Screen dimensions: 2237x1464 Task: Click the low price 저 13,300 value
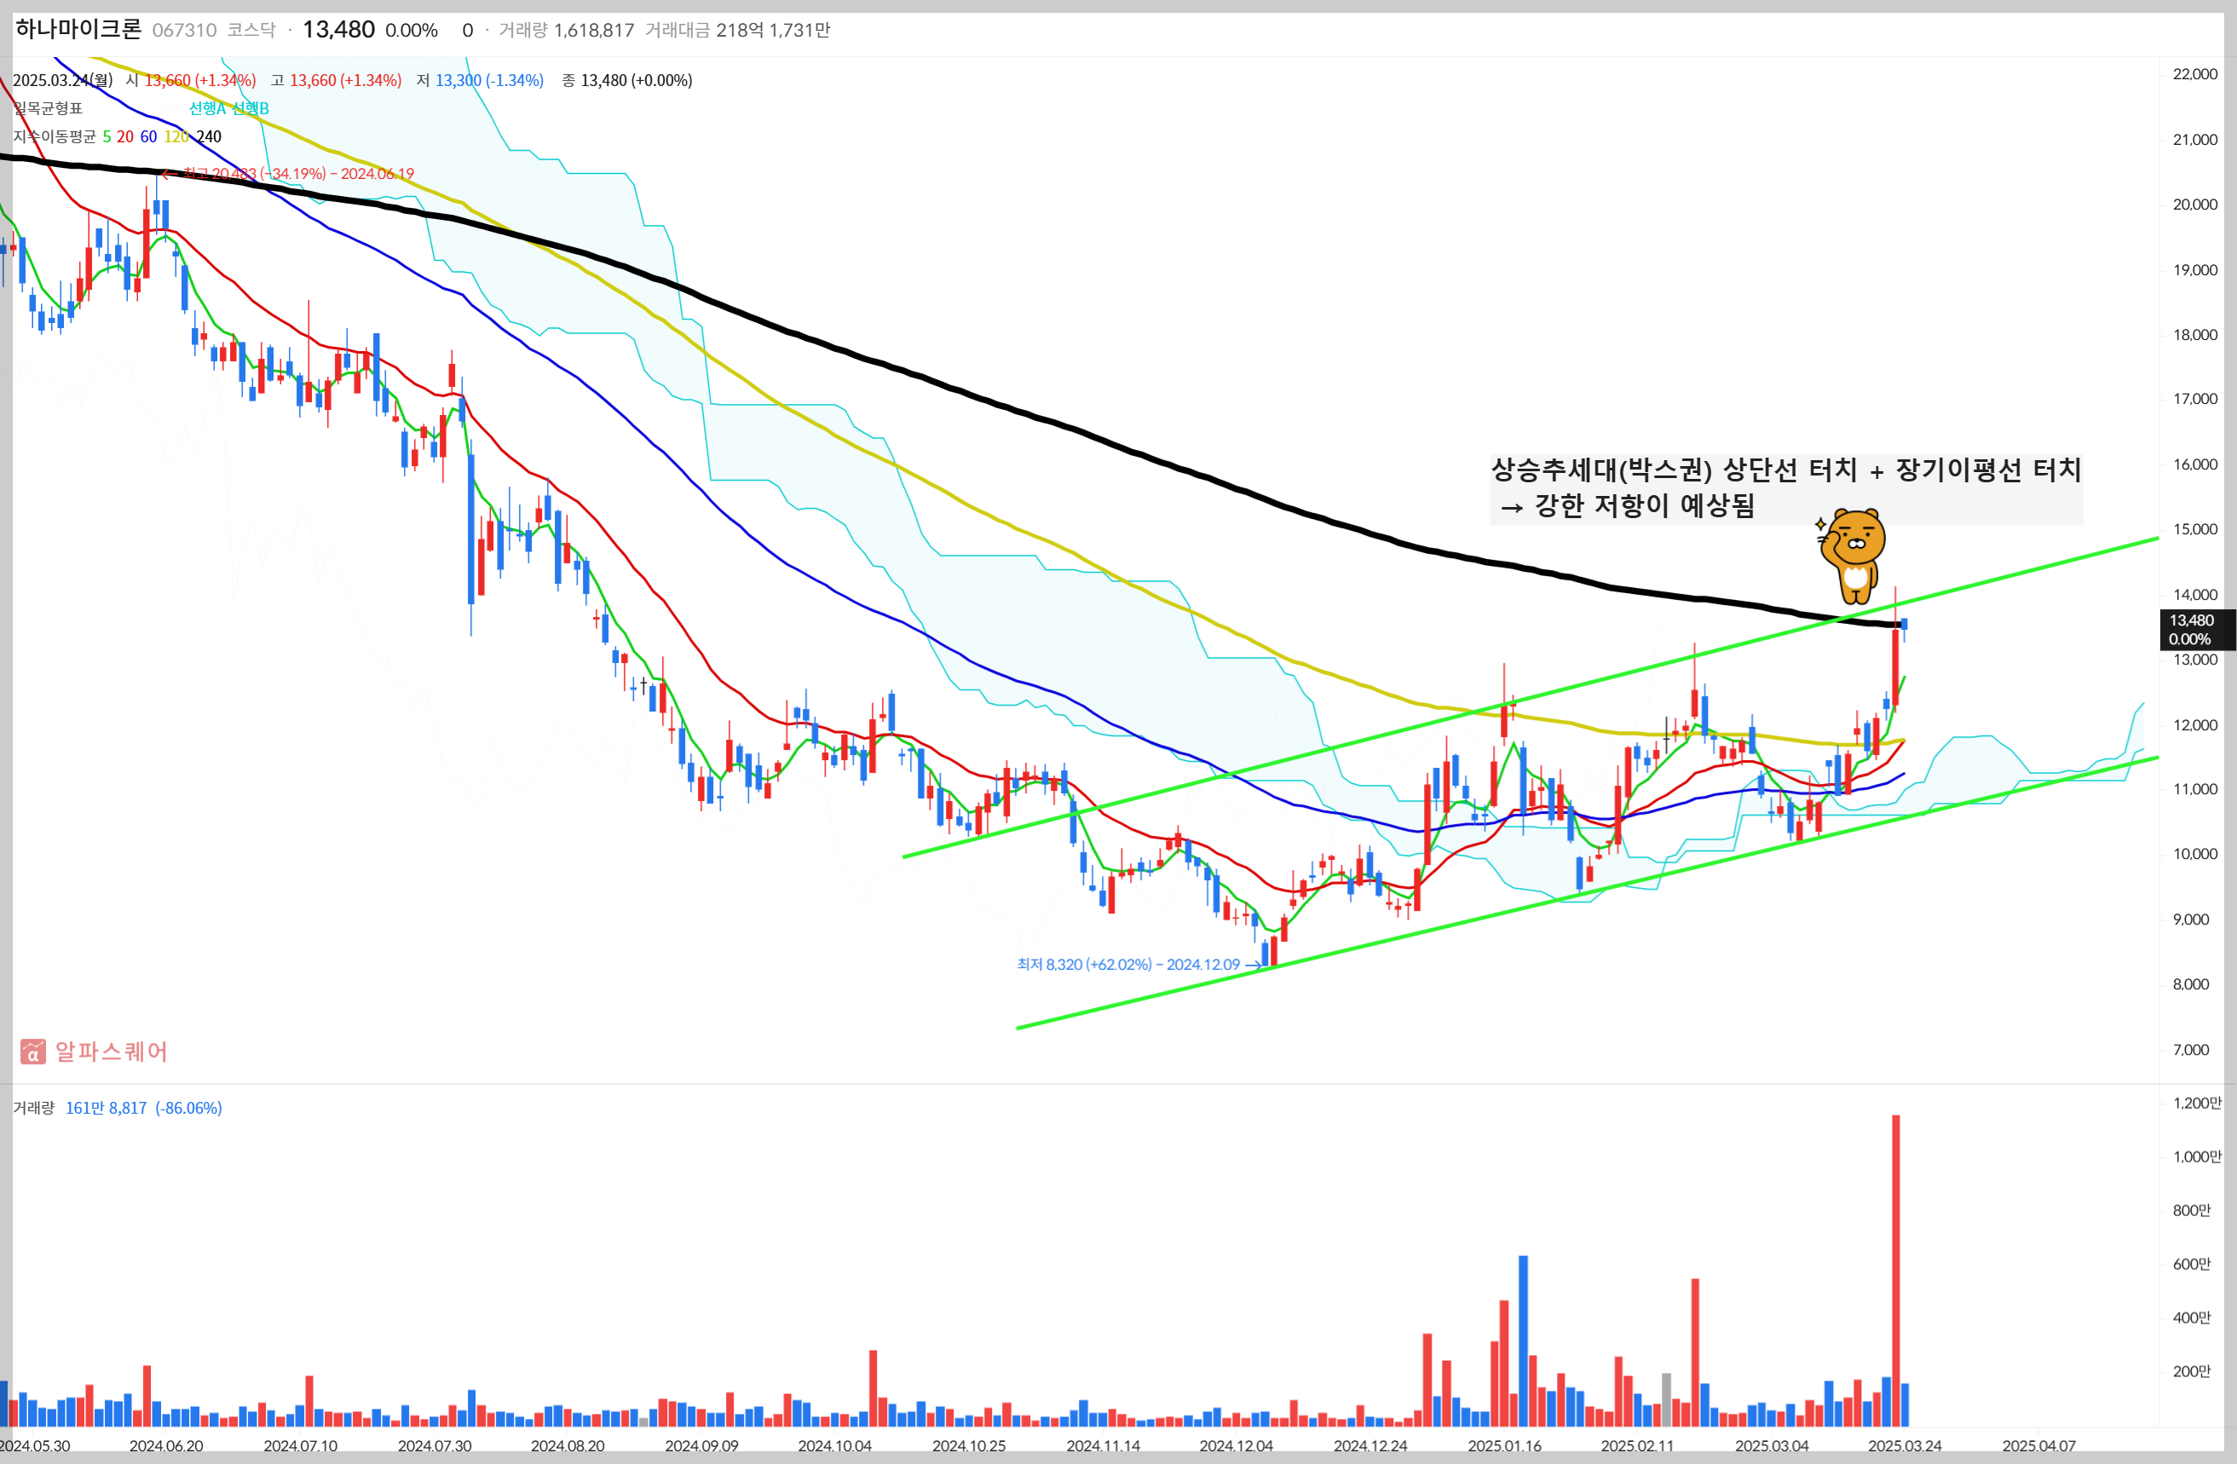[481, 80]
